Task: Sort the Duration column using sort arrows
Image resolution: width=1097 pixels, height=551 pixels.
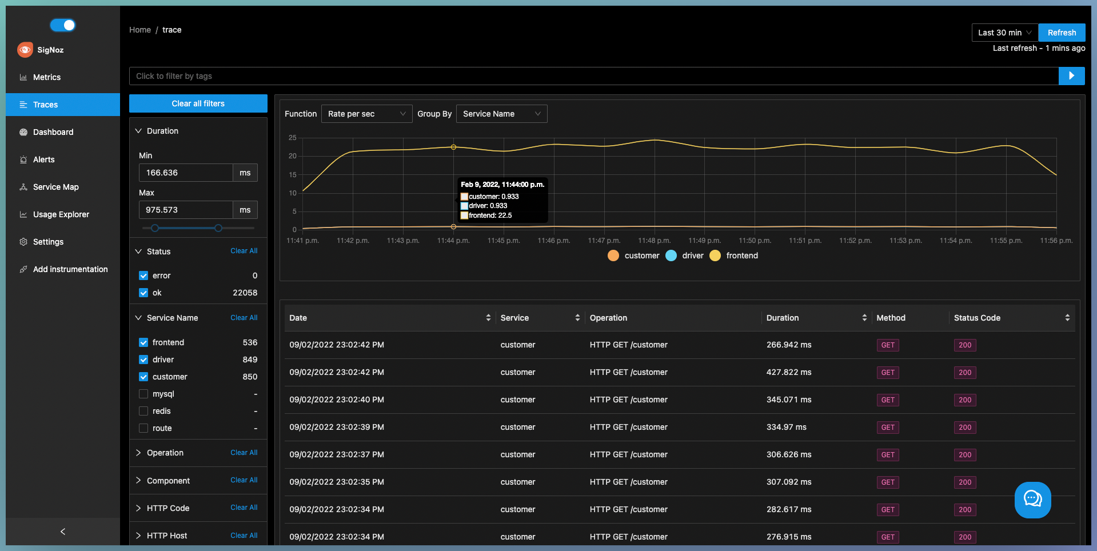Action: [864, 318]
